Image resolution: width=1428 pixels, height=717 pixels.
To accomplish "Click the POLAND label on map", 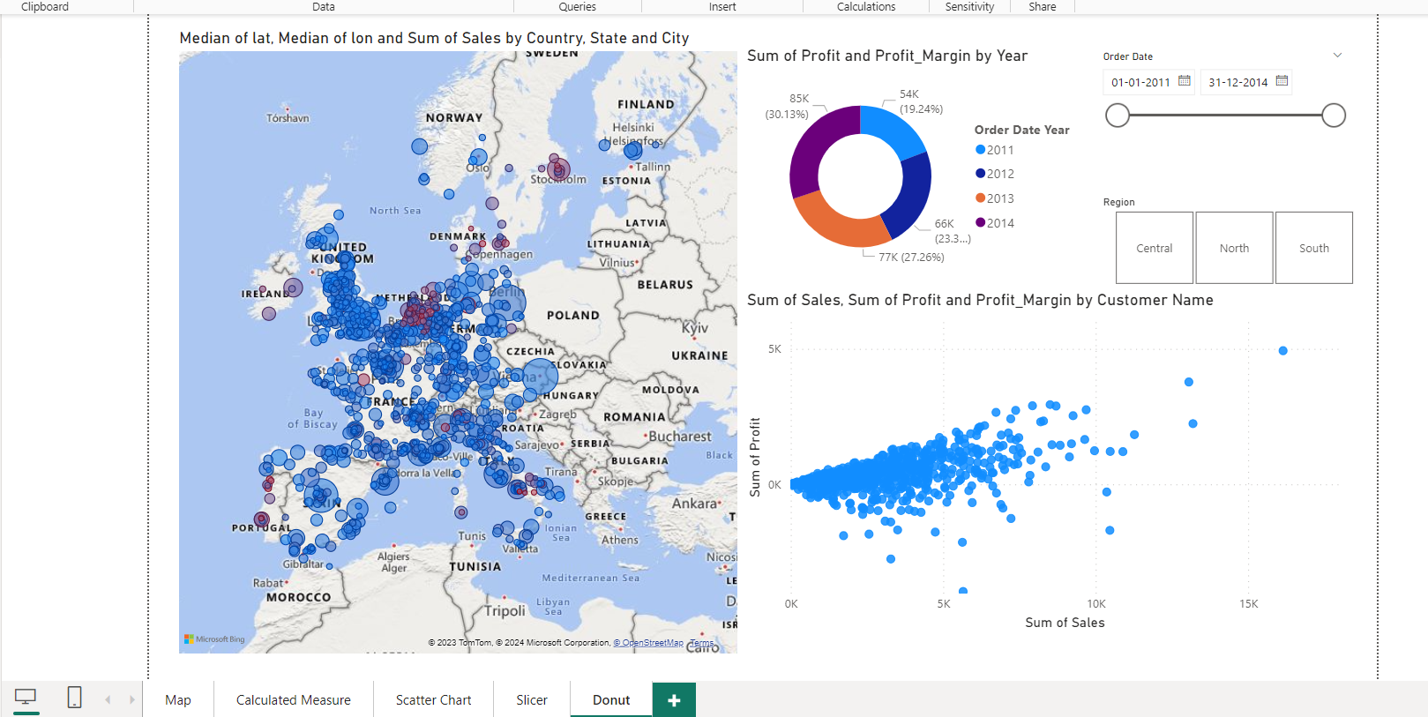I will [x=572, y=315].
